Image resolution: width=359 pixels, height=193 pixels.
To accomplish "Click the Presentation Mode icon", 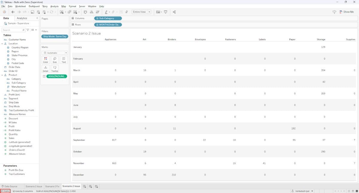I will [x=165, y=12].
